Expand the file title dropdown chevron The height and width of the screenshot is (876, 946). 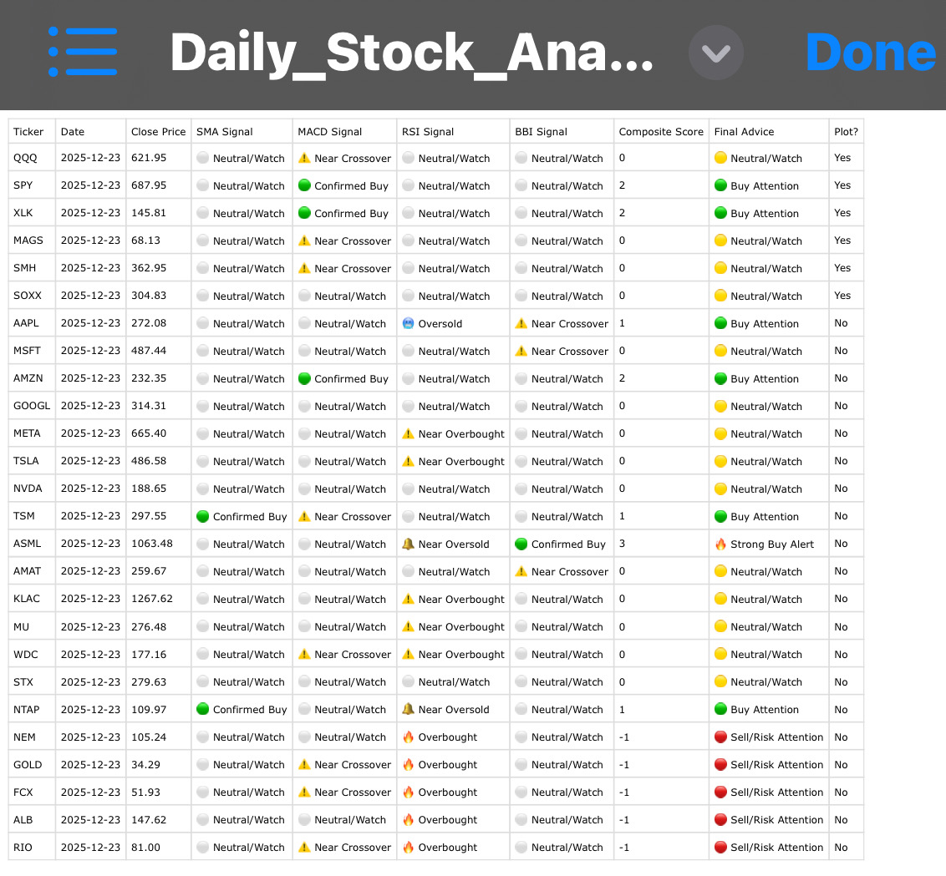coord(716,53)
